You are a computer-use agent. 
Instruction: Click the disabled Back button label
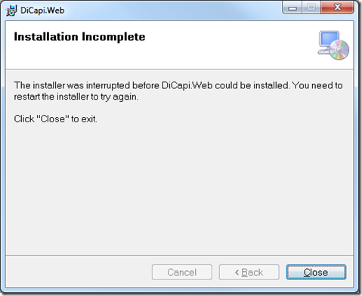(252, 273)
